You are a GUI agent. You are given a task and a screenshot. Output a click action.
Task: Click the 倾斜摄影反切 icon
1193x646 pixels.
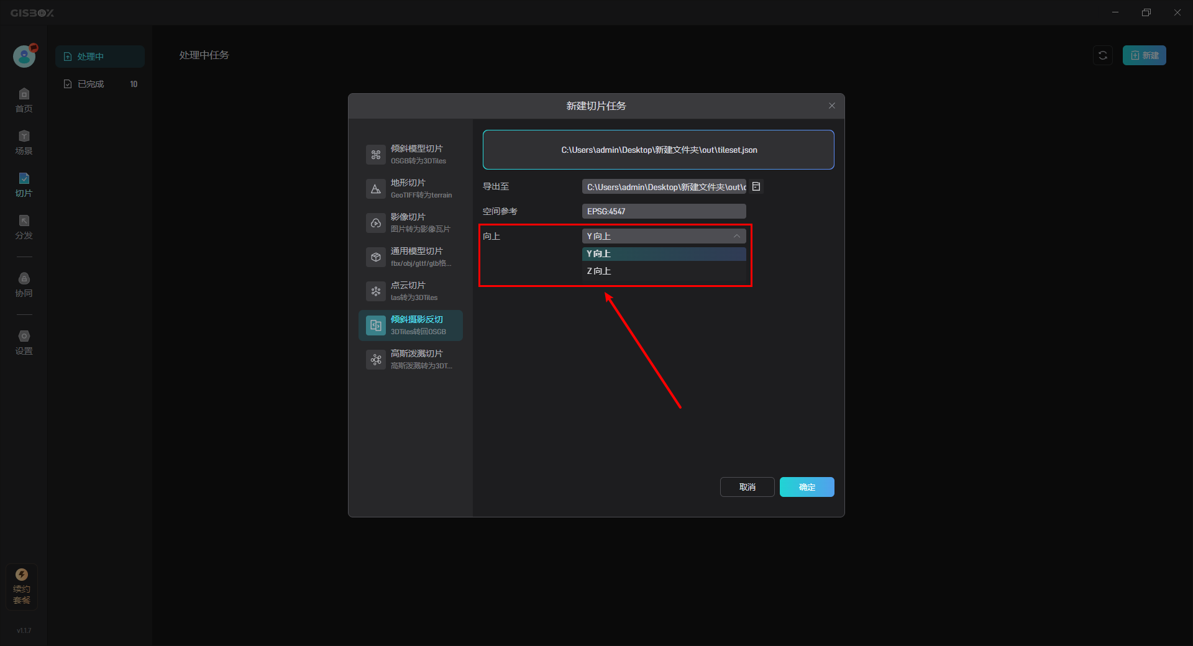(376, 325)
